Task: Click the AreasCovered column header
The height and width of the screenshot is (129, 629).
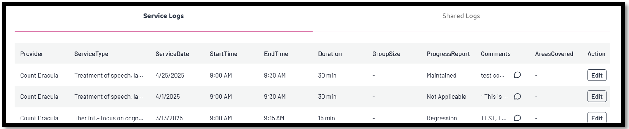Action: pos(554,54)
